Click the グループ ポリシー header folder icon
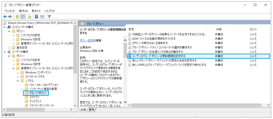273x119 pixels. coord(83,23)
